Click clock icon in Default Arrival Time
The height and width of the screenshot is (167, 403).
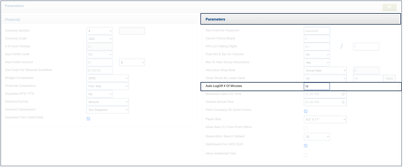[x=343, y=102]
